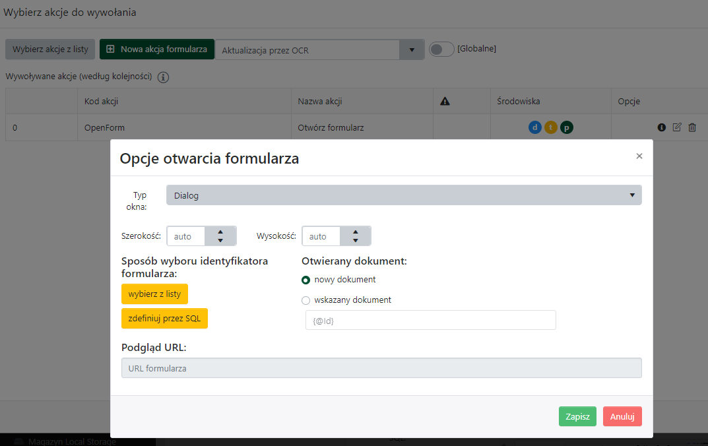The image size is (708, 446).
Task: Select the green 'p' environment badge
Action: pos(566,127)
